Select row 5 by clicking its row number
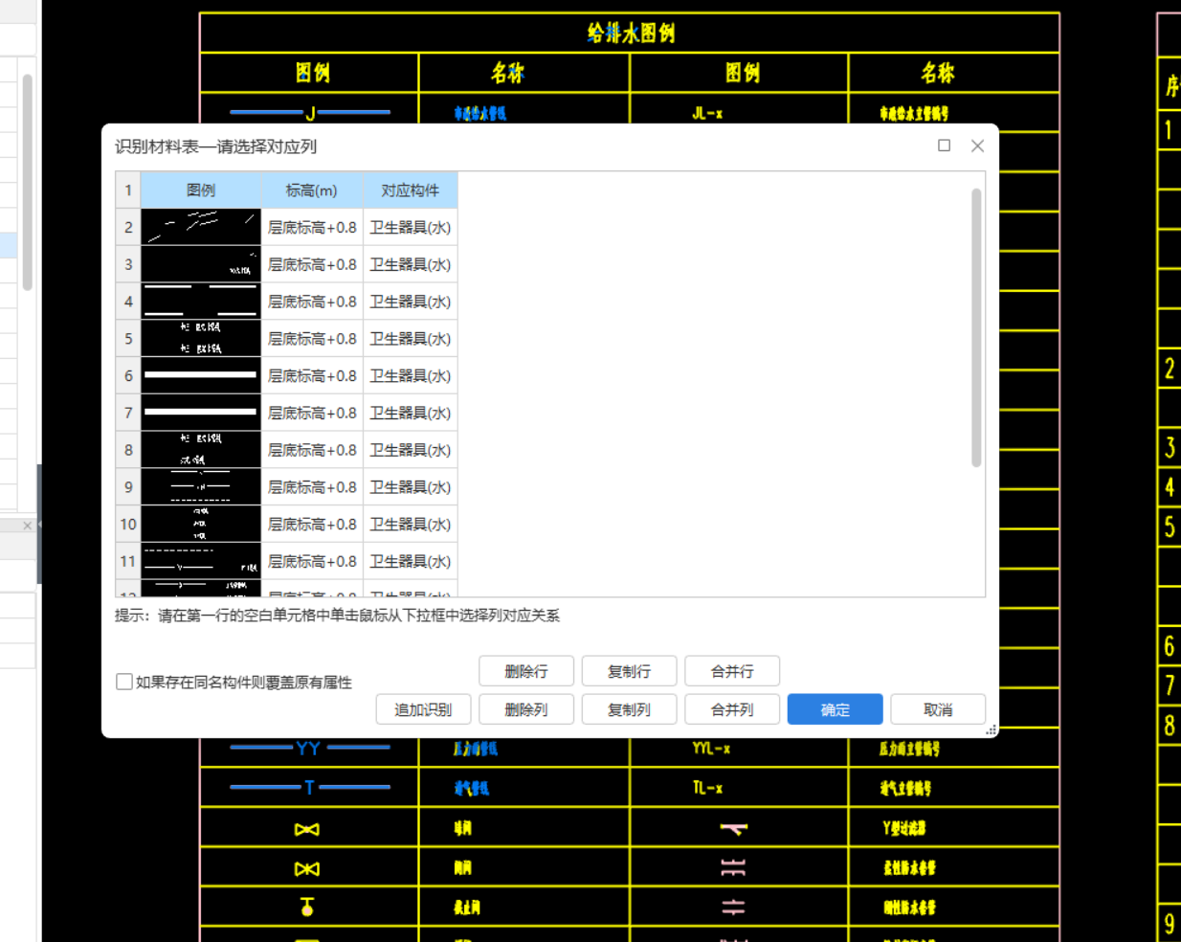The height and width of the screenshot is (942, 1181). [127, 338]
